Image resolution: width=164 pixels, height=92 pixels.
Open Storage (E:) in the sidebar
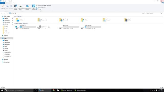click(7, 55)
